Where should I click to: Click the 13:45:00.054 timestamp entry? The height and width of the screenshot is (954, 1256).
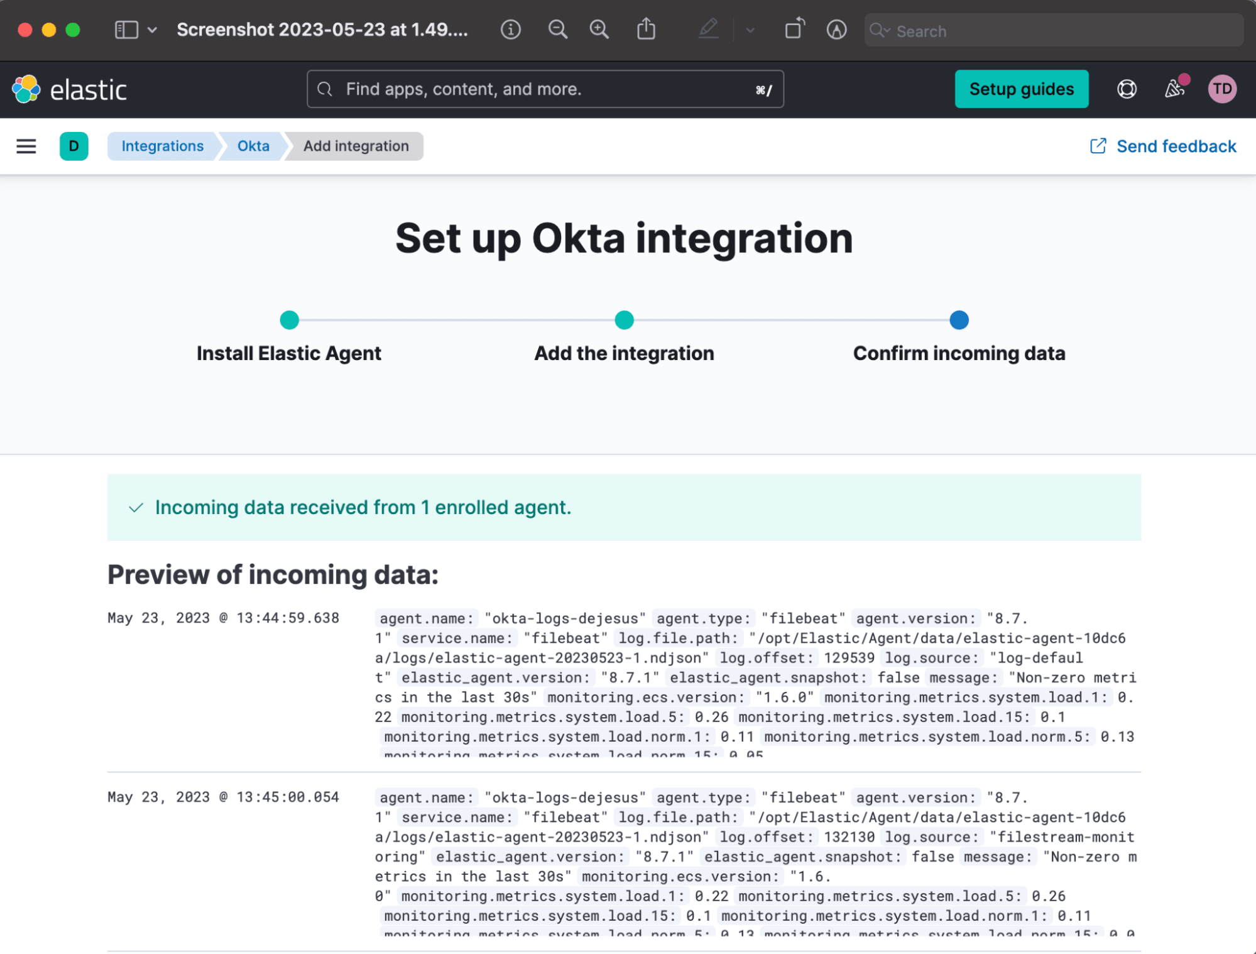(223, 797)
